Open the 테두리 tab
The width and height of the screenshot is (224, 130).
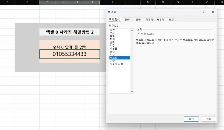tap(149, 20)
